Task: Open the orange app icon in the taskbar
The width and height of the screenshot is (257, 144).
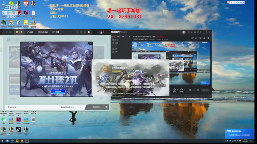Action: coord(22,141)
